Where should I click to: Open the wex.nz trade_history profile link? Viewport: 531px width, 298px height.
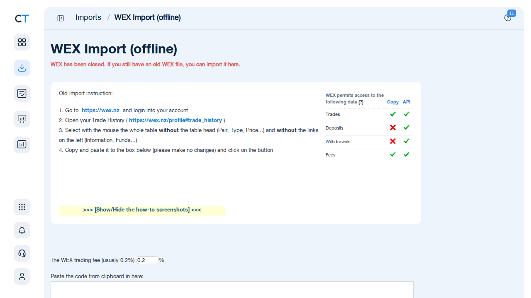point(175,120)
